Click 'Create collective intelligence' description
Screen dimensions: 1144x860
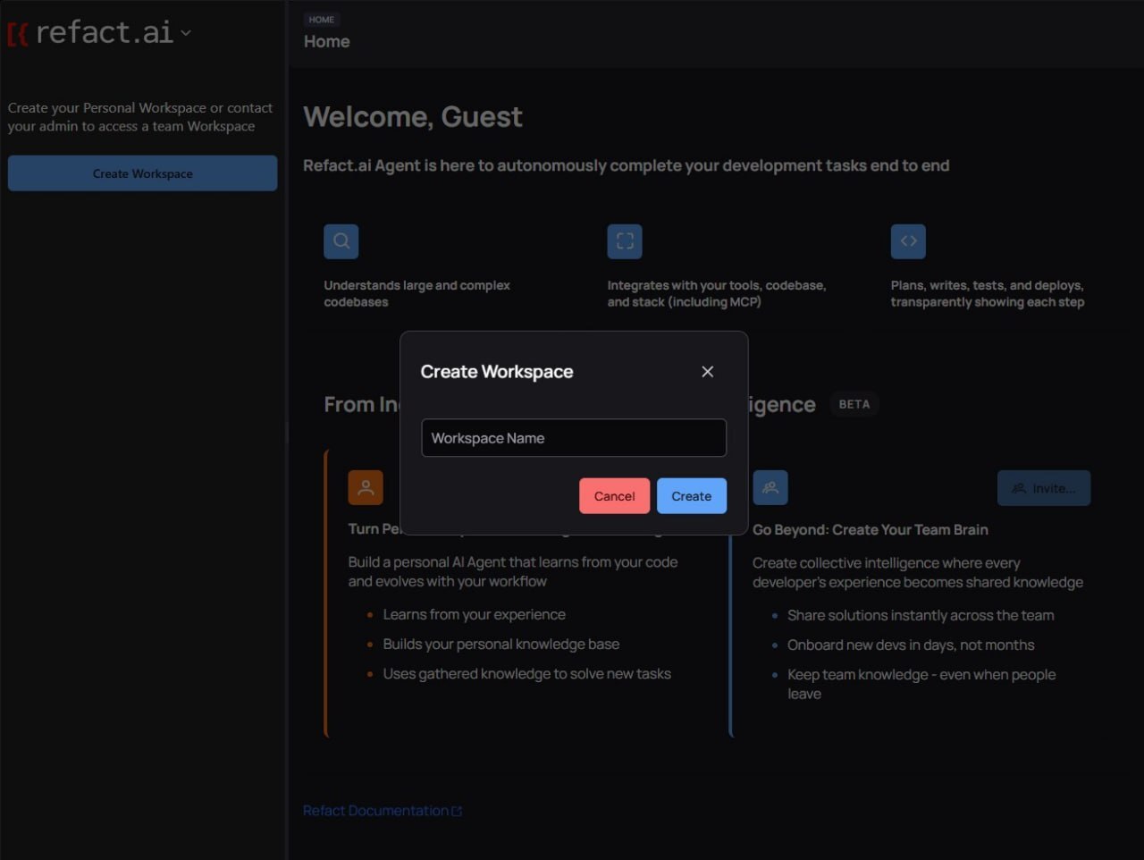click(918, 573)
